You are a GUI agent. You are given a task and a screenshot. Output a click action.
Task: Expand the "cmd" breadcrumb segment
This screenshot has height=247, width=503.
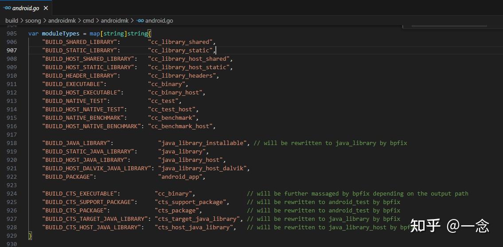(x=88, y=20)
